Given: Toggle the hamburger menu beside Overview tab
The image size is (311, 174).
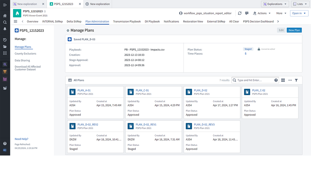Looking at the screenshot, I should click(16, 21).
